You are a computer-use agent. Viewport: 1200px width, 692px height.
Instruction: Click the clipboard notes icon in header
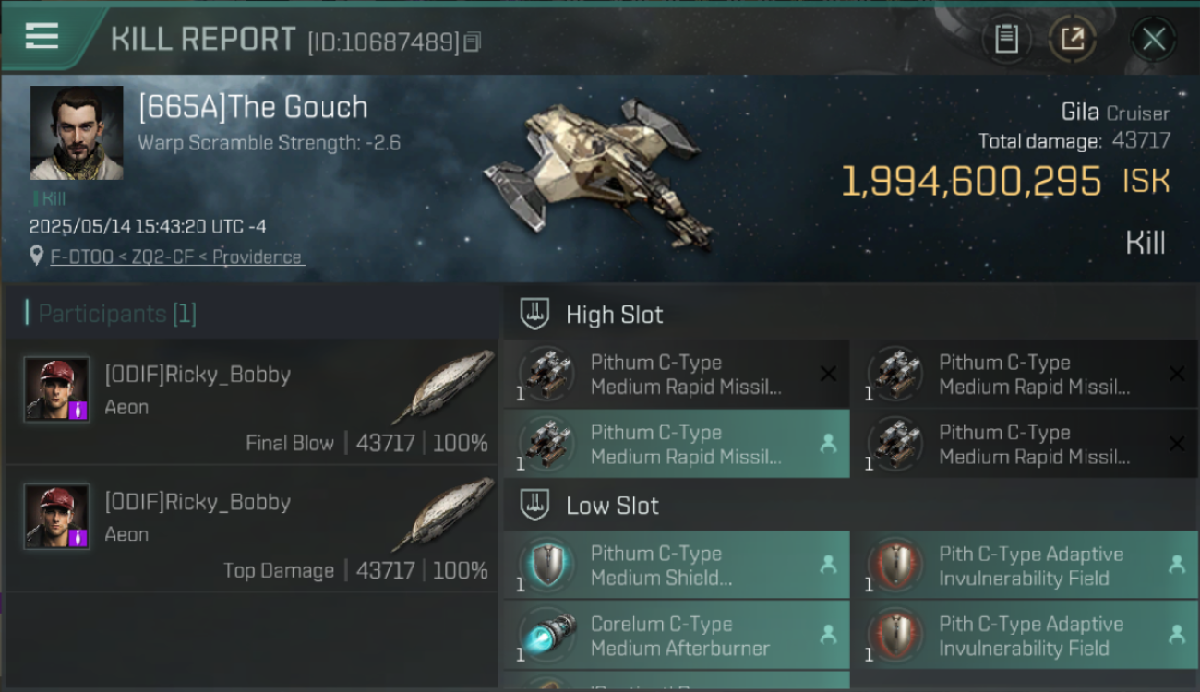point(1006,39)
